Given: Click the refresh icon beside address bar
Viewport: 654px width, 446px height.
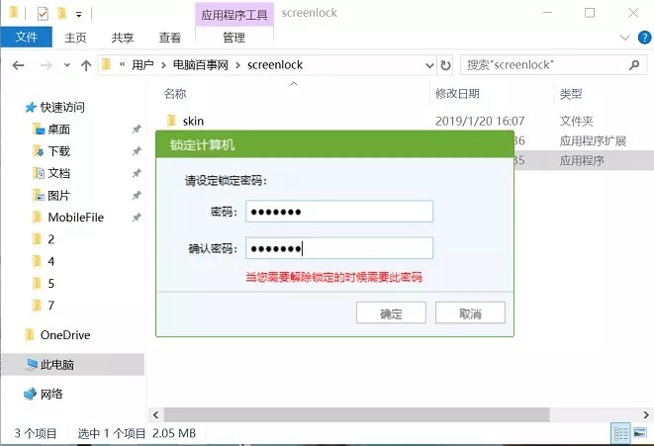Looking at the screenshot, I should pos(445,65).
